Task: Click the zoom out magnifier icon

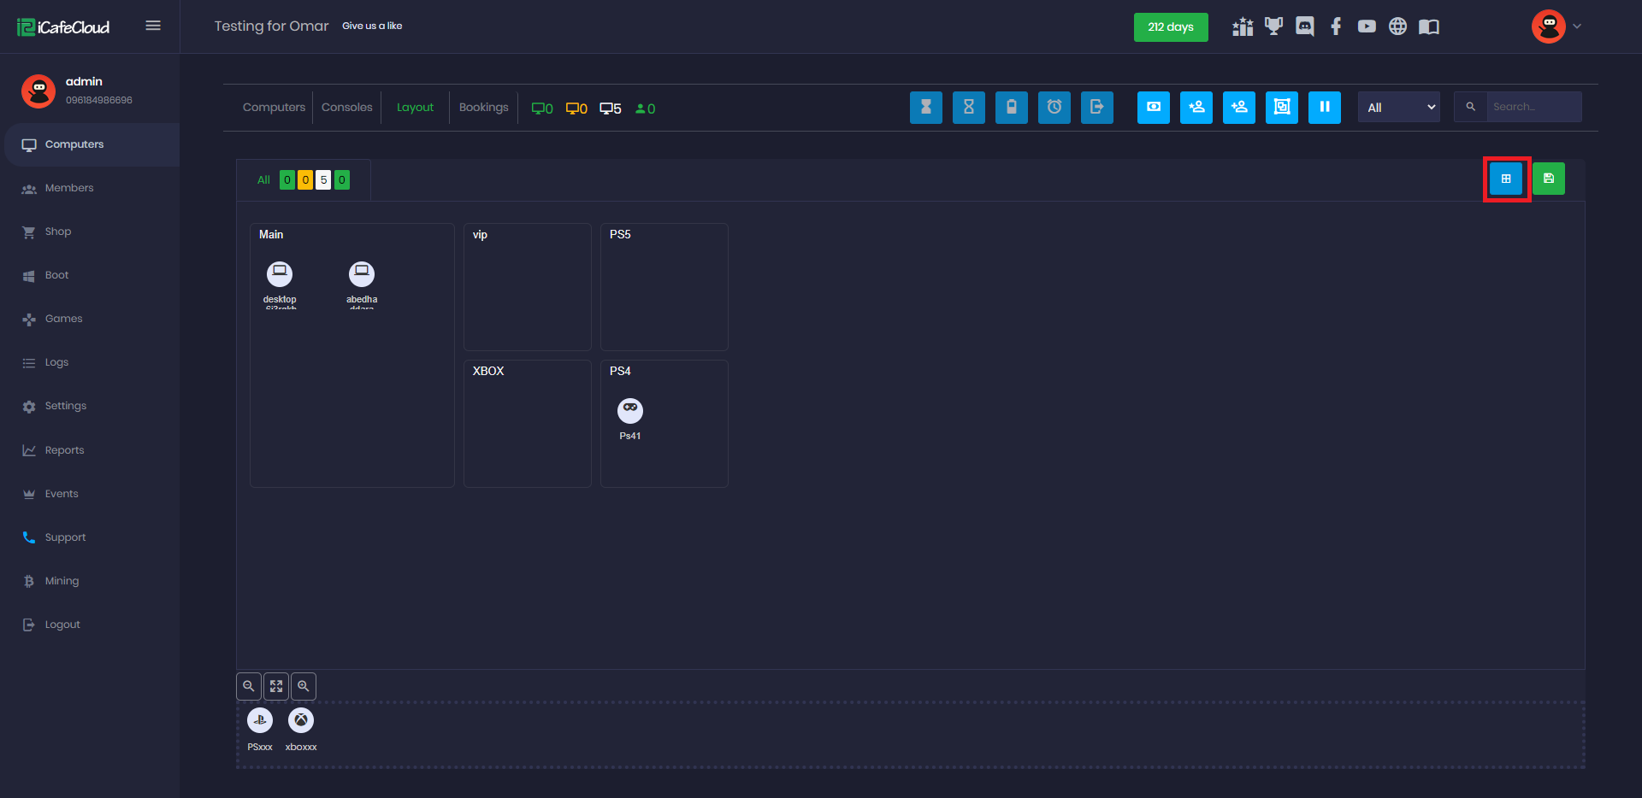Action: tap(249, 686)
